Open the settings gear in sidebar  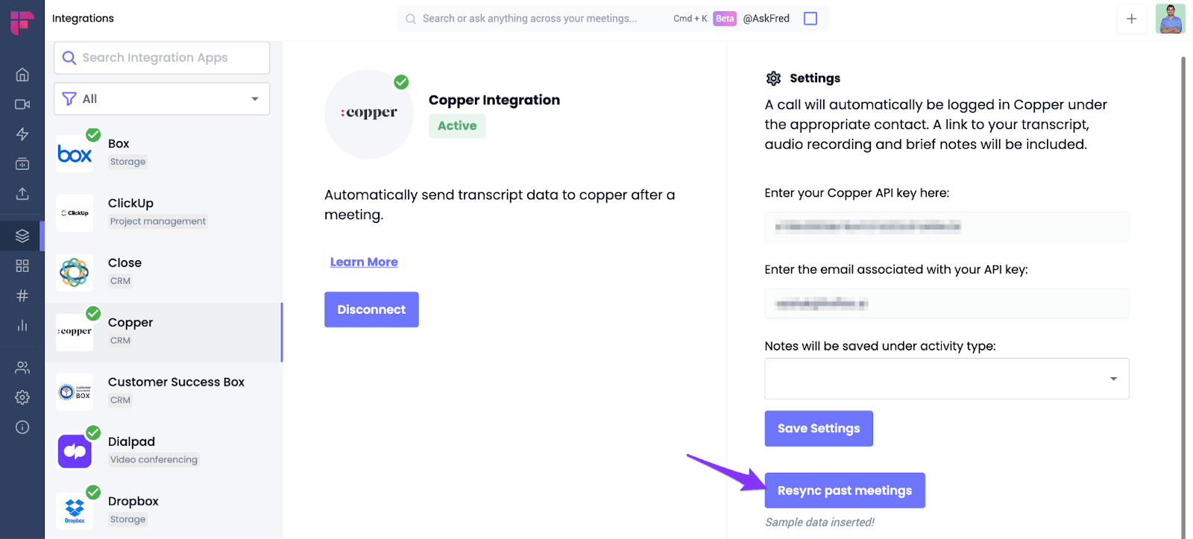point(22,397)
